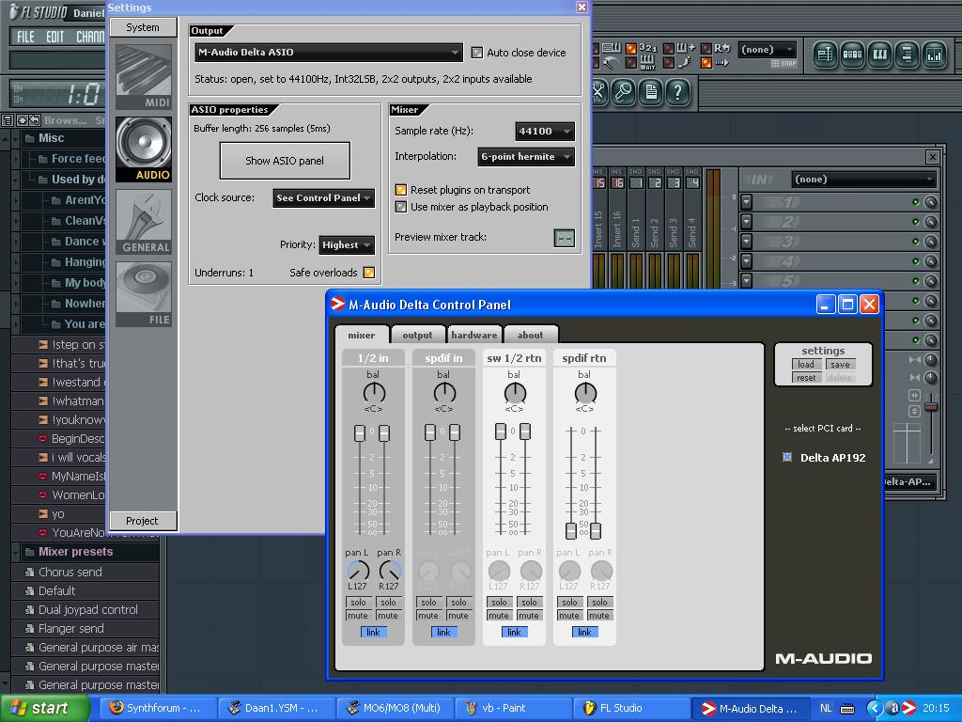
Task: Toggle the link button under spdif rtn
Action: [584, 633]
